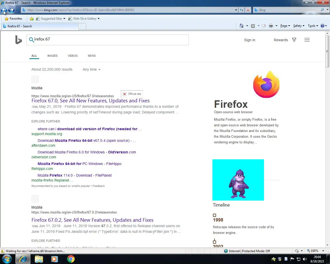Viewport: 330px width, 264px height.
Task: Click the page vertical scrollbar thumb
Action: [x=327, y=51]
